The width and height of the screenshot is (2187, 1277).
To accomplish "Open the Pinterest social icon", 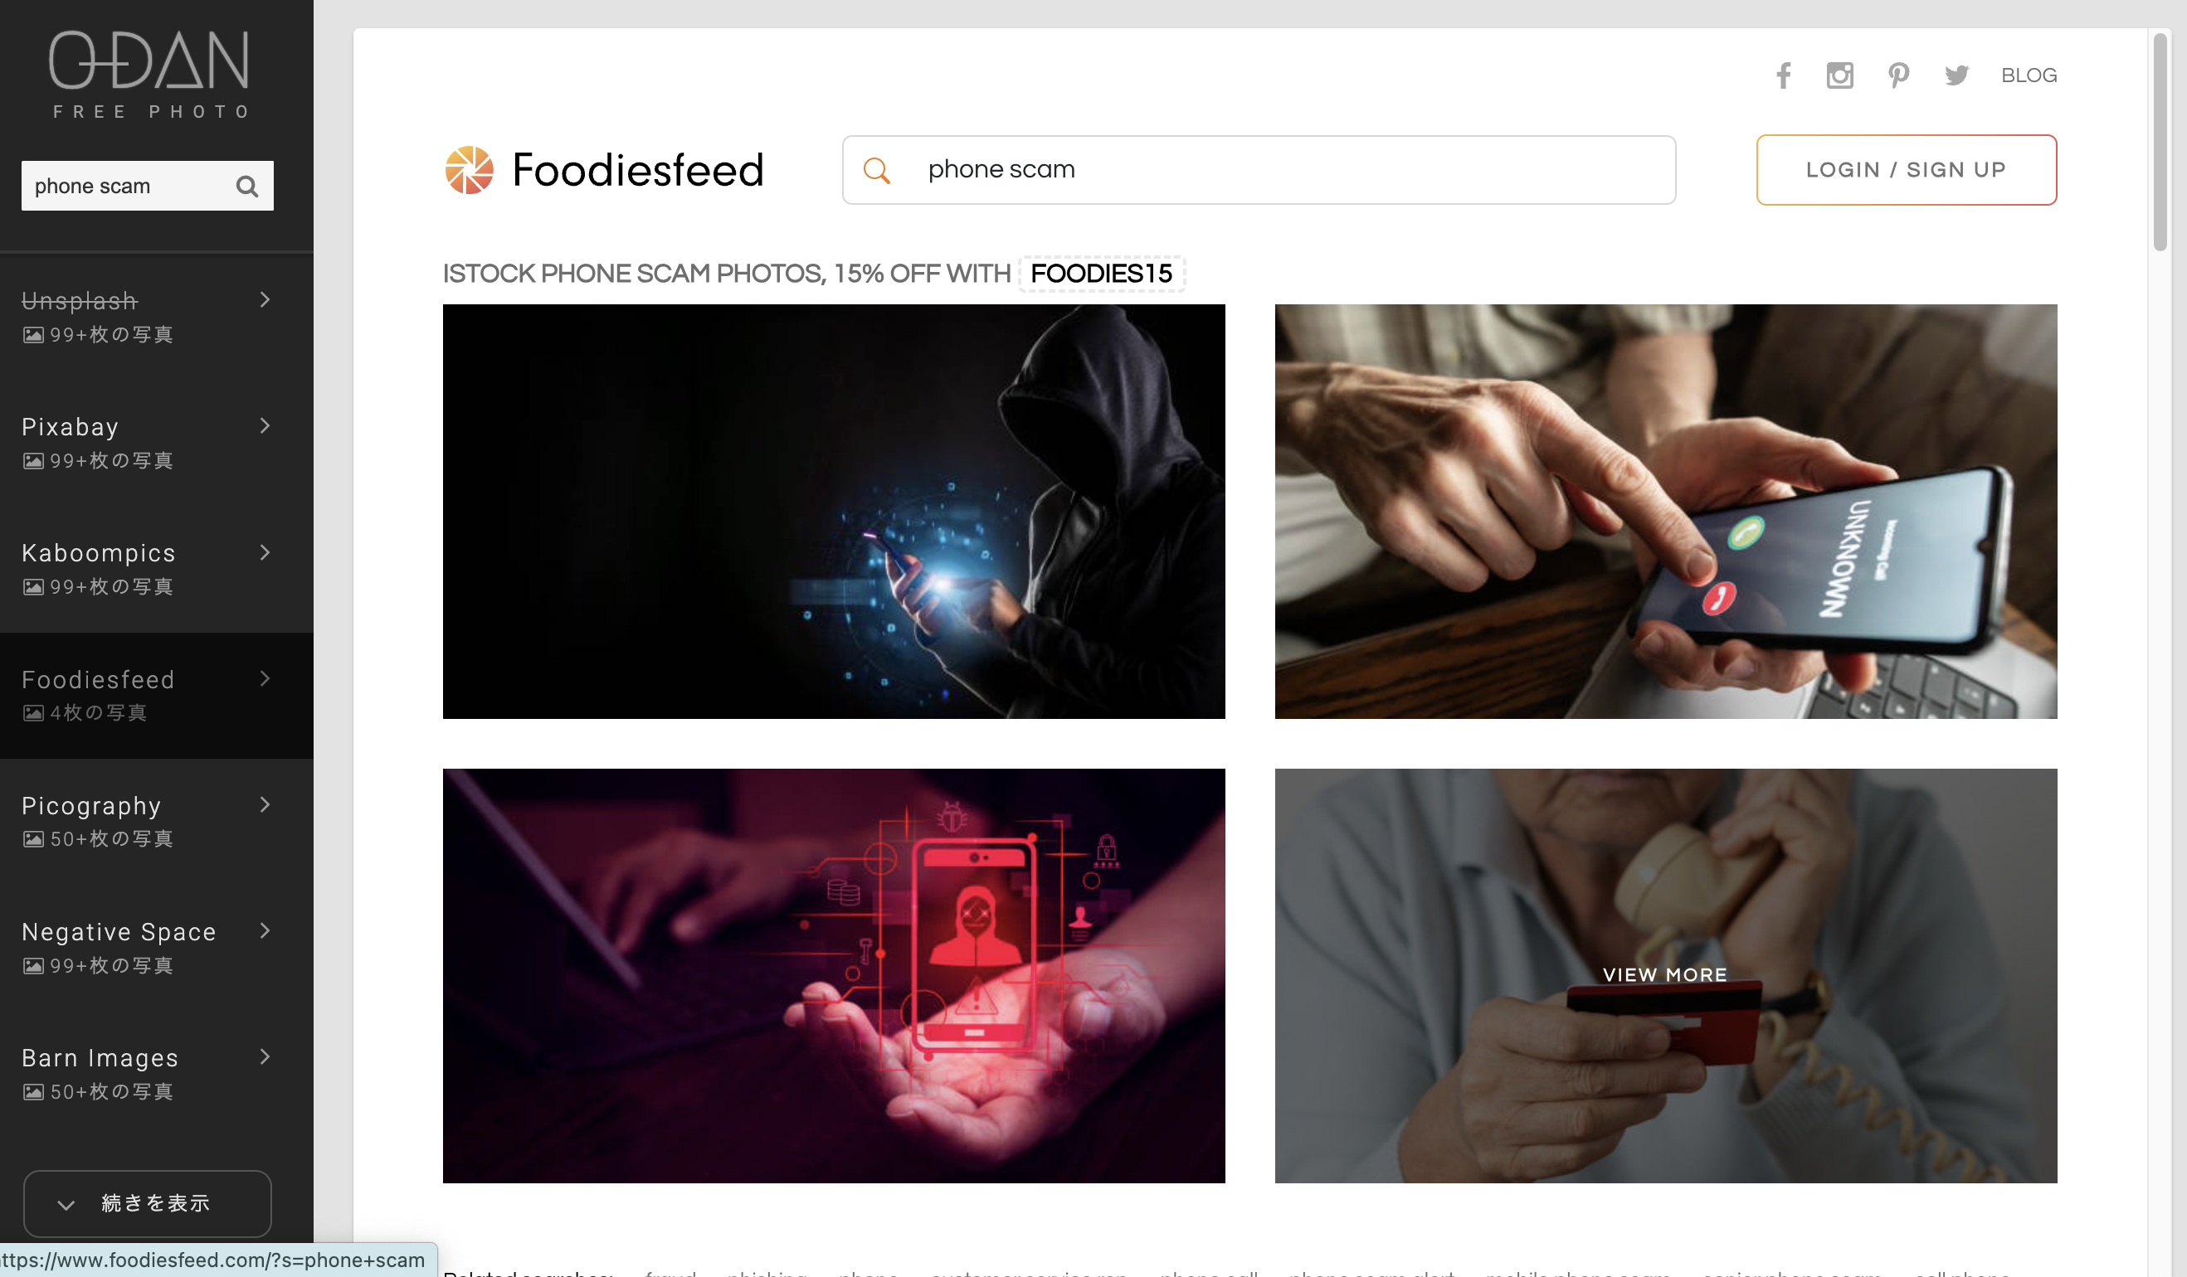I will click(1898, 75).
